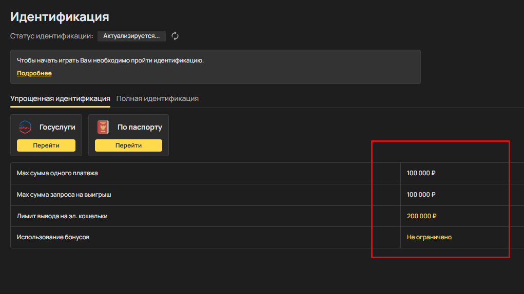Click the Статус идентификации label

[x=51, y=36]
